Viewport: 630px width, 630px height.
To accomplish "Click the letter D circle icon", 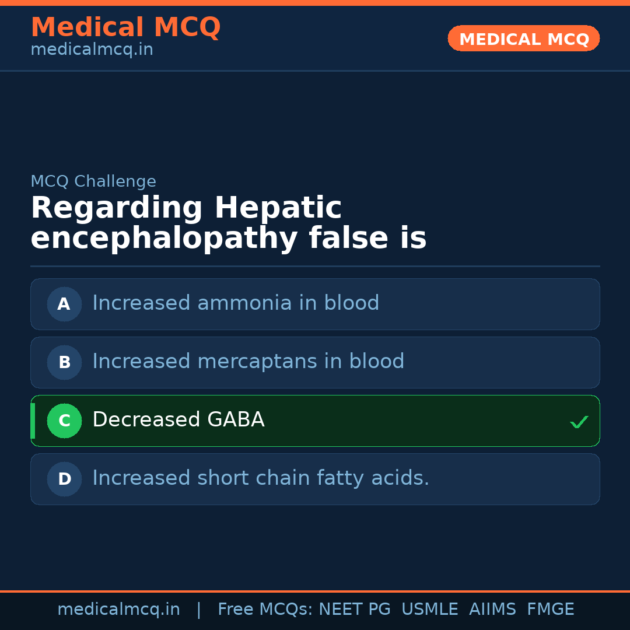I will point(64,479).
